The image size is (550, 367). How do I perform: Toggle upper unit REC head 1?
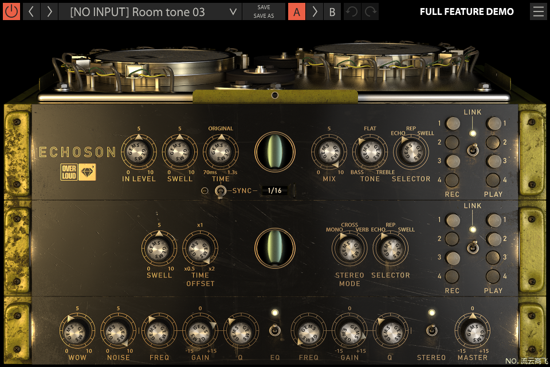point(453,124)
